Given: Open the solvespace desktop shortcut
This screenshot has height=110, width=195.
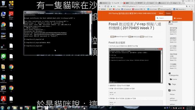Looking at the screenshot, I should 3,47.
